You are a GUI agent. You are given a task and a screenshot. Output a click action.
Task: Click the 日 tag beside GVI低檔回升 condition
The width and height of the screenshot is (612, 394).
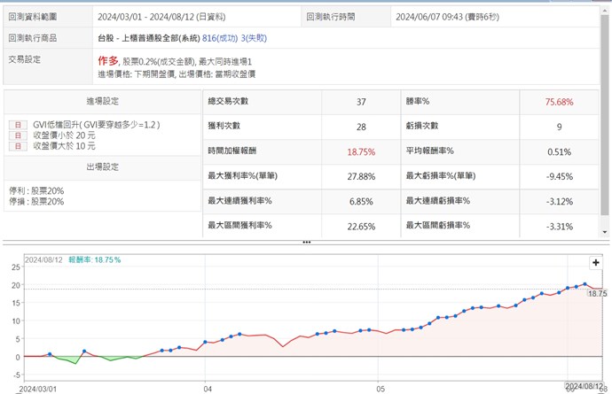(x=18, y=125)
